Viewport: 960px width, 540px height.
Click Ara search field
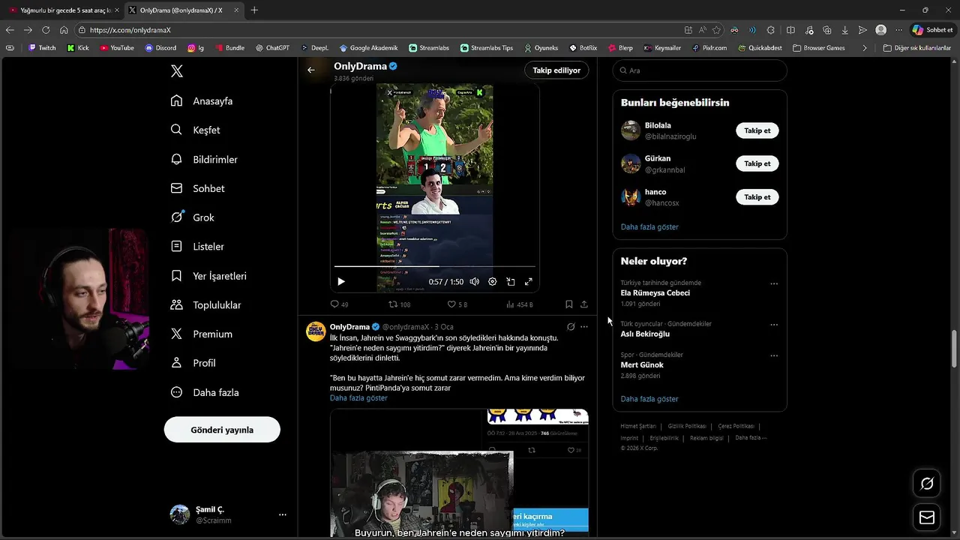700,70
